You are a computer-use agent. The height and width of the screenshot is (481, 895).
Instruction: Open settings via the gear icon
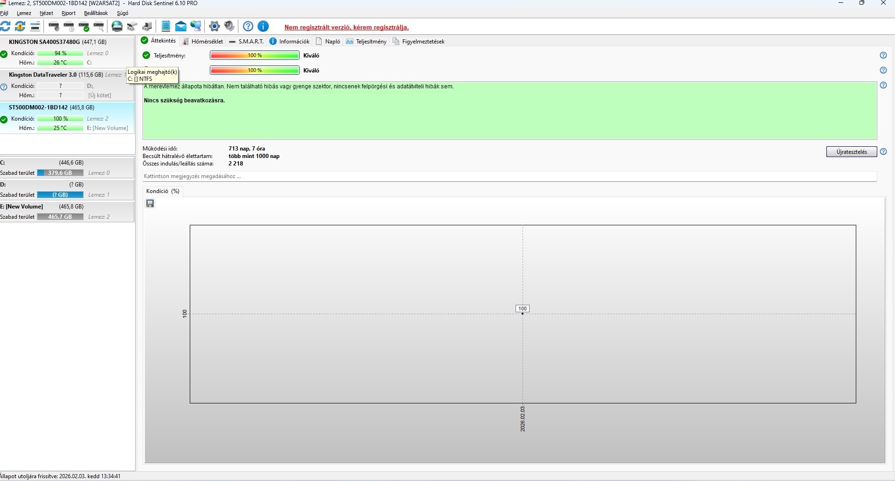tap(215, 26)
